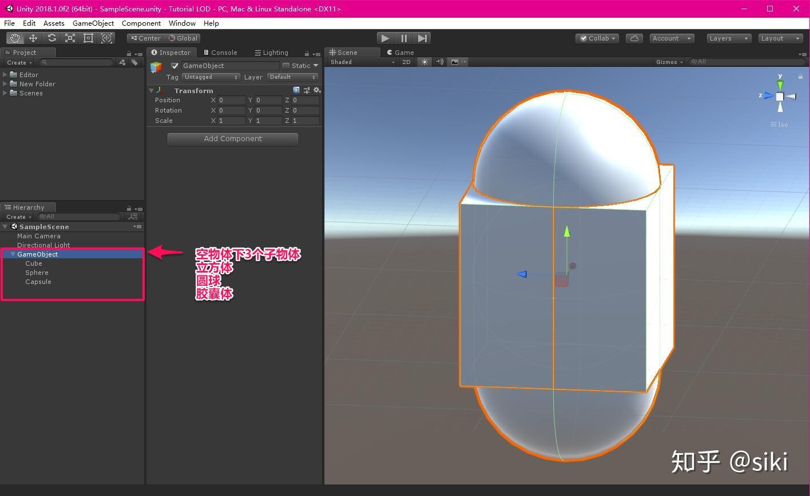Select the Hand tool in the toolbar
This screenshot has height=496, width=810.
pyautogui.click(x=15, y=38)
